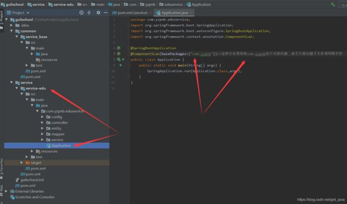Click eduservice in the breadcrumb bar

(x=171, y=4)
